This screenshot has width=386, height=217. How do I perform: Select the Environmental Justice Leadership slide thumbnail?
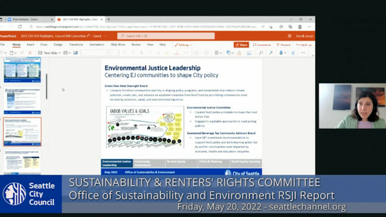point(22,132)
